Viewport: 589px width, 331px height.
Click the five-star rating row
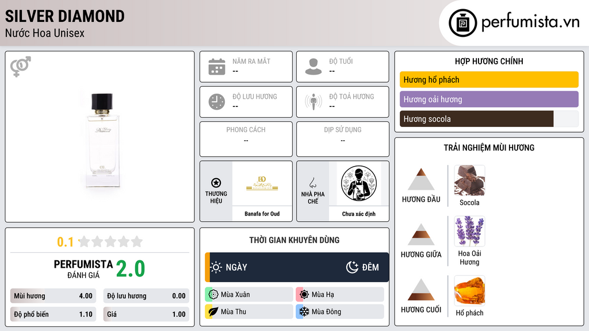[111, 242]
